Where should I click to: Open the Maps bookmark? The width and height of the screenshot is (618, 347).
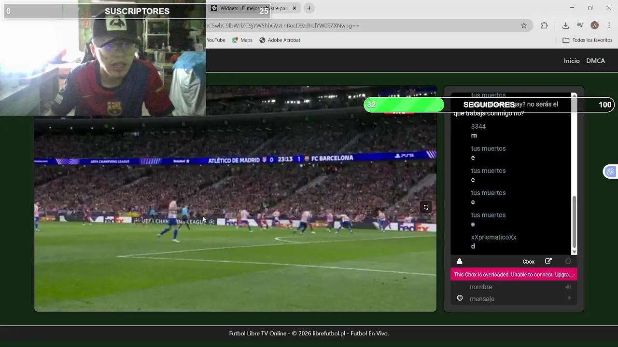tap(242, 40)
